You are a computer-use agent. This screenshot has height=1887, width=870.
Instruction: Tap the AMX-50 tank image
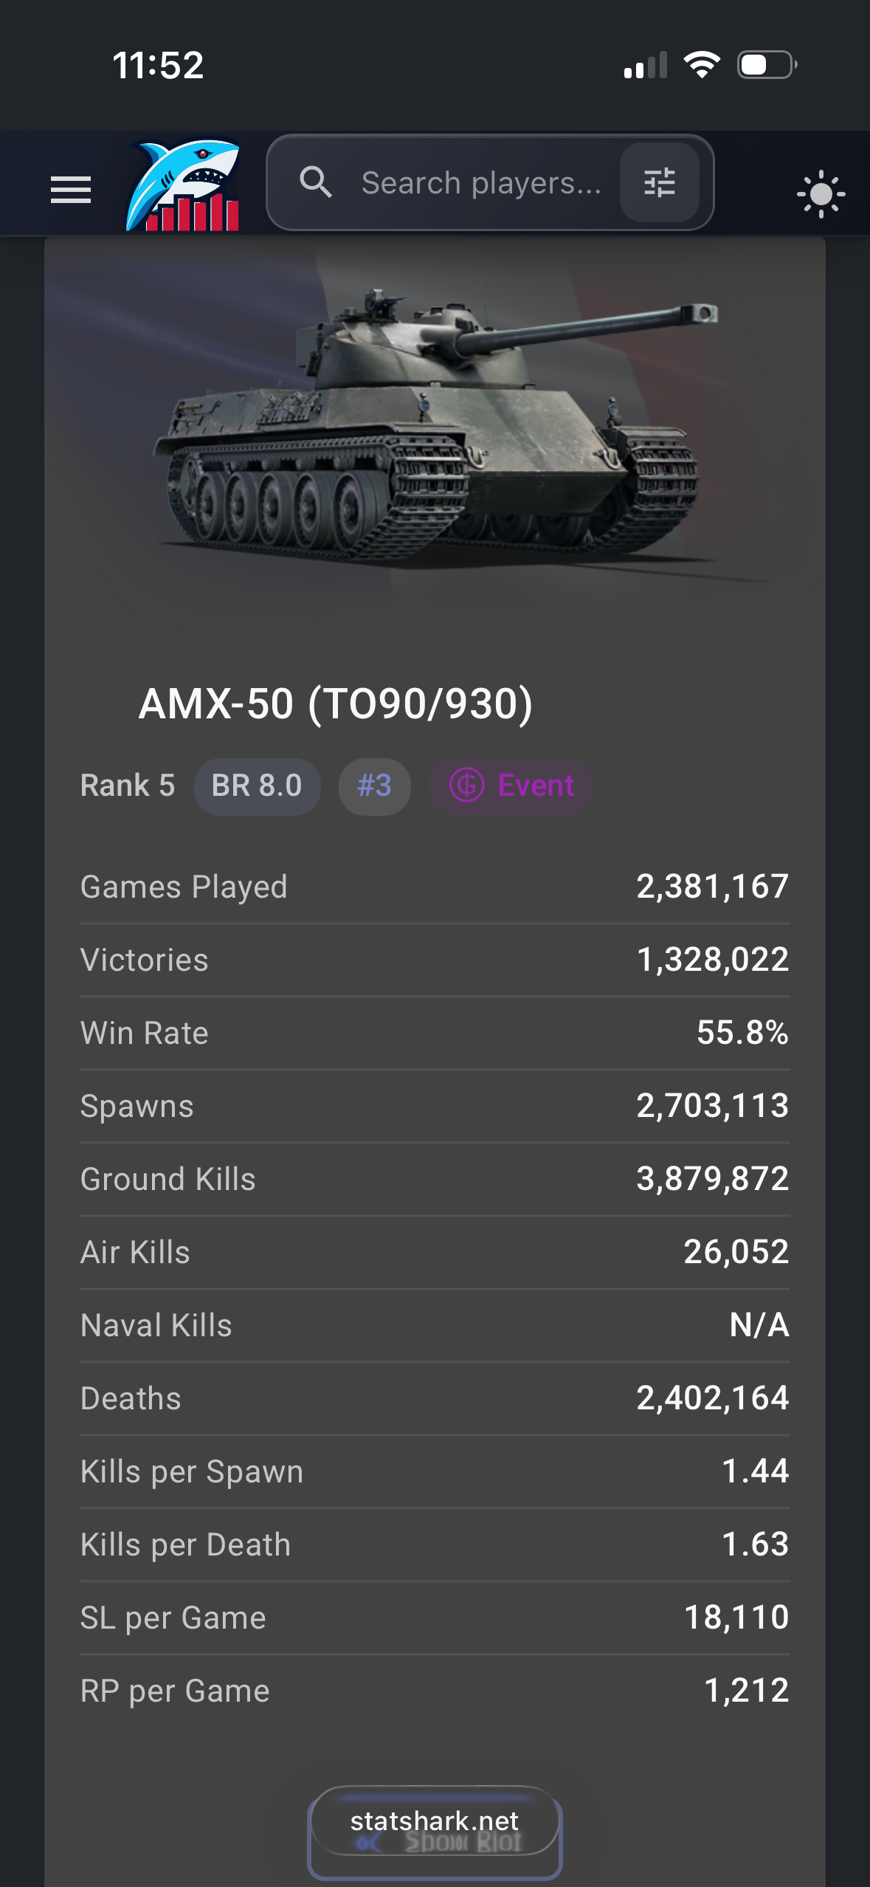point(434,428)
